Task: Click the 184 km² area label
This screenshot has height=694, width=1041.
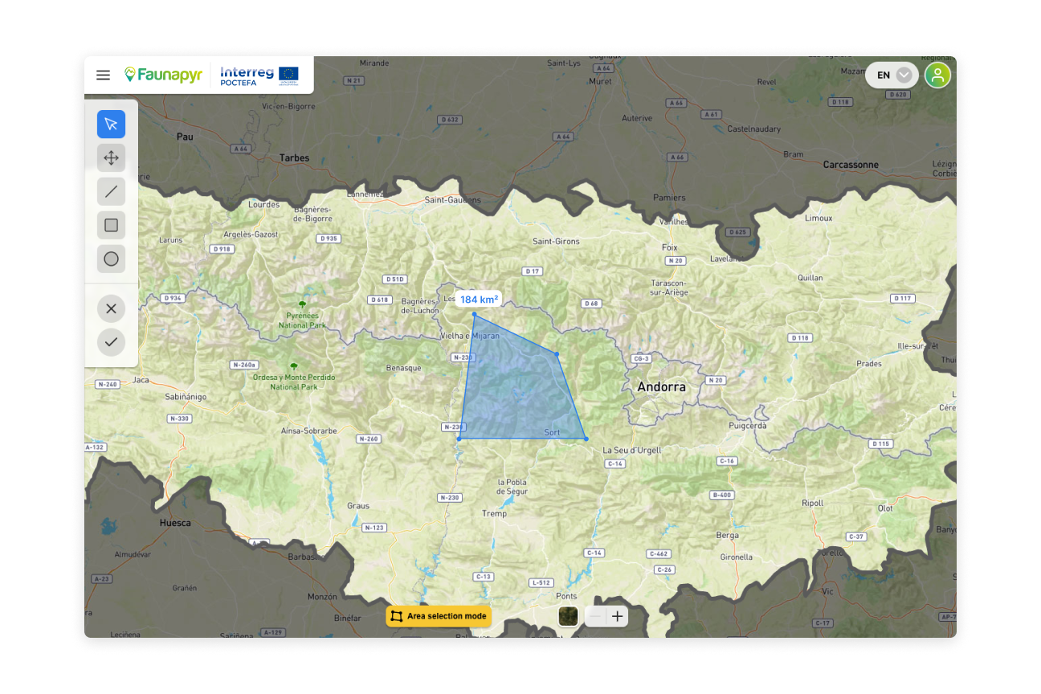Action: tap(479, 300)
